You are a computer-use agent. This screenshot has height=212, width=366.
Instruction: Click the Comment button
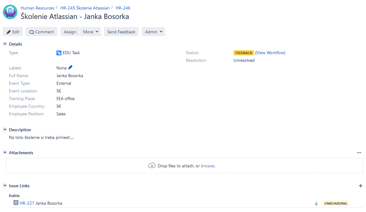pos(41,32)
